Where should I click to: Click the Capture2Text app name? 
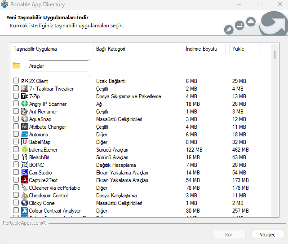43,180
